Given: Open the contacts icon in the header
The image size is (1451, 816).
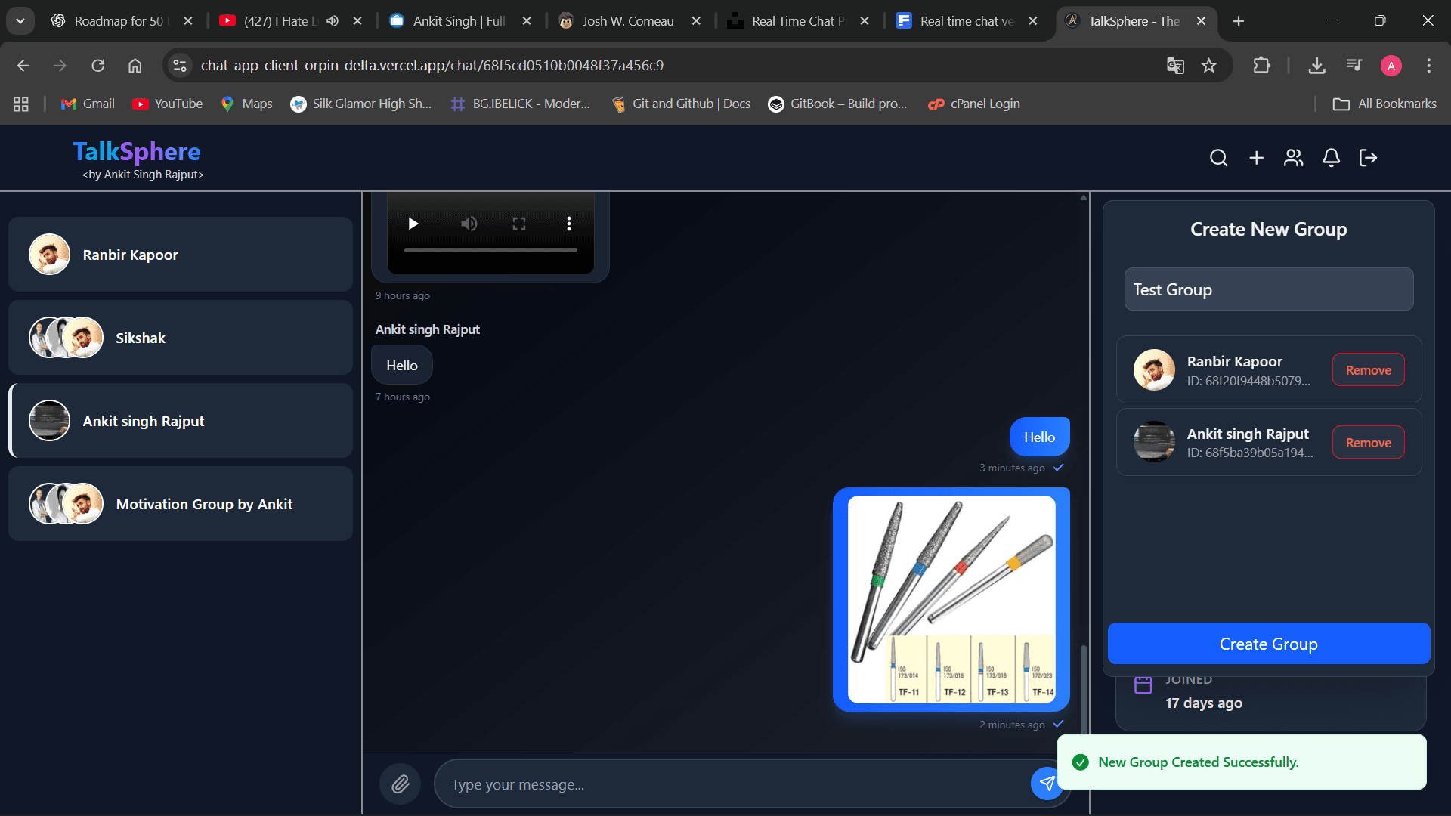Looking at the screenshot, I should pos(1293,158).
